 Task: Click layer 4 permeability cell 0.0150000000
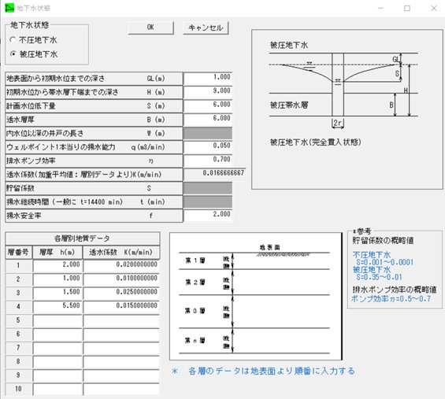coord(121,307)
